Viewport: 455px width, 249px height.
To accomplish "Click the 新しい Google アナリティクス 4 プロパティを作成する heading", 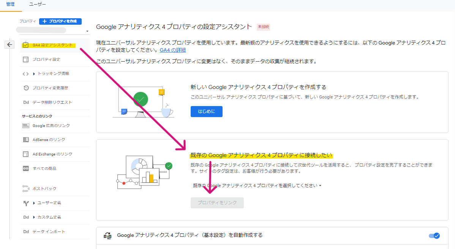I will pyautogui.click(x=258, y=87).
